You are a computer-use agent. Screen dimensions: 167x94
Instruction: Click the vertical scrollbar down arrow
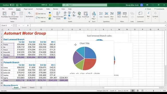pyautogui.click(x=166, y=85)
